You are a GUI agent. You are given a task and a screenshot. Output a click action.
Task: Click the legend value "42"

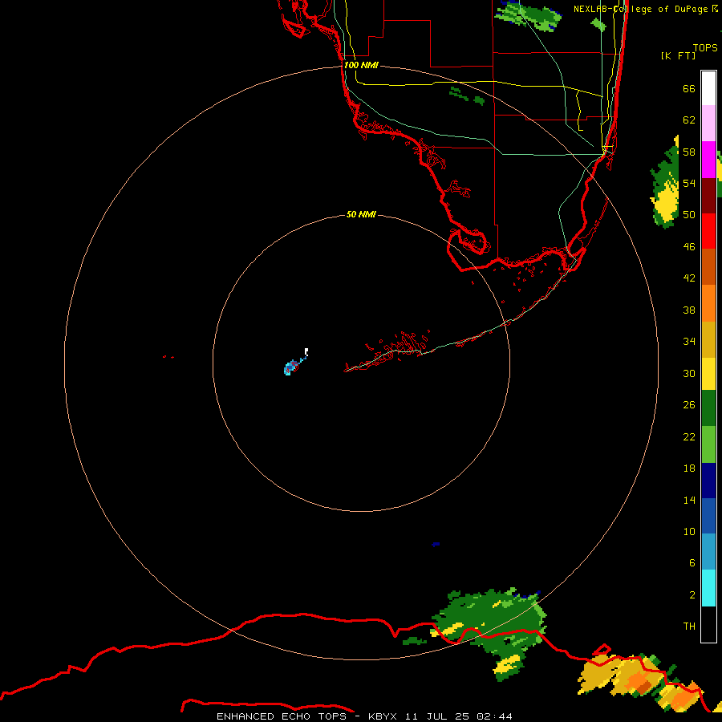coord(689,278)
